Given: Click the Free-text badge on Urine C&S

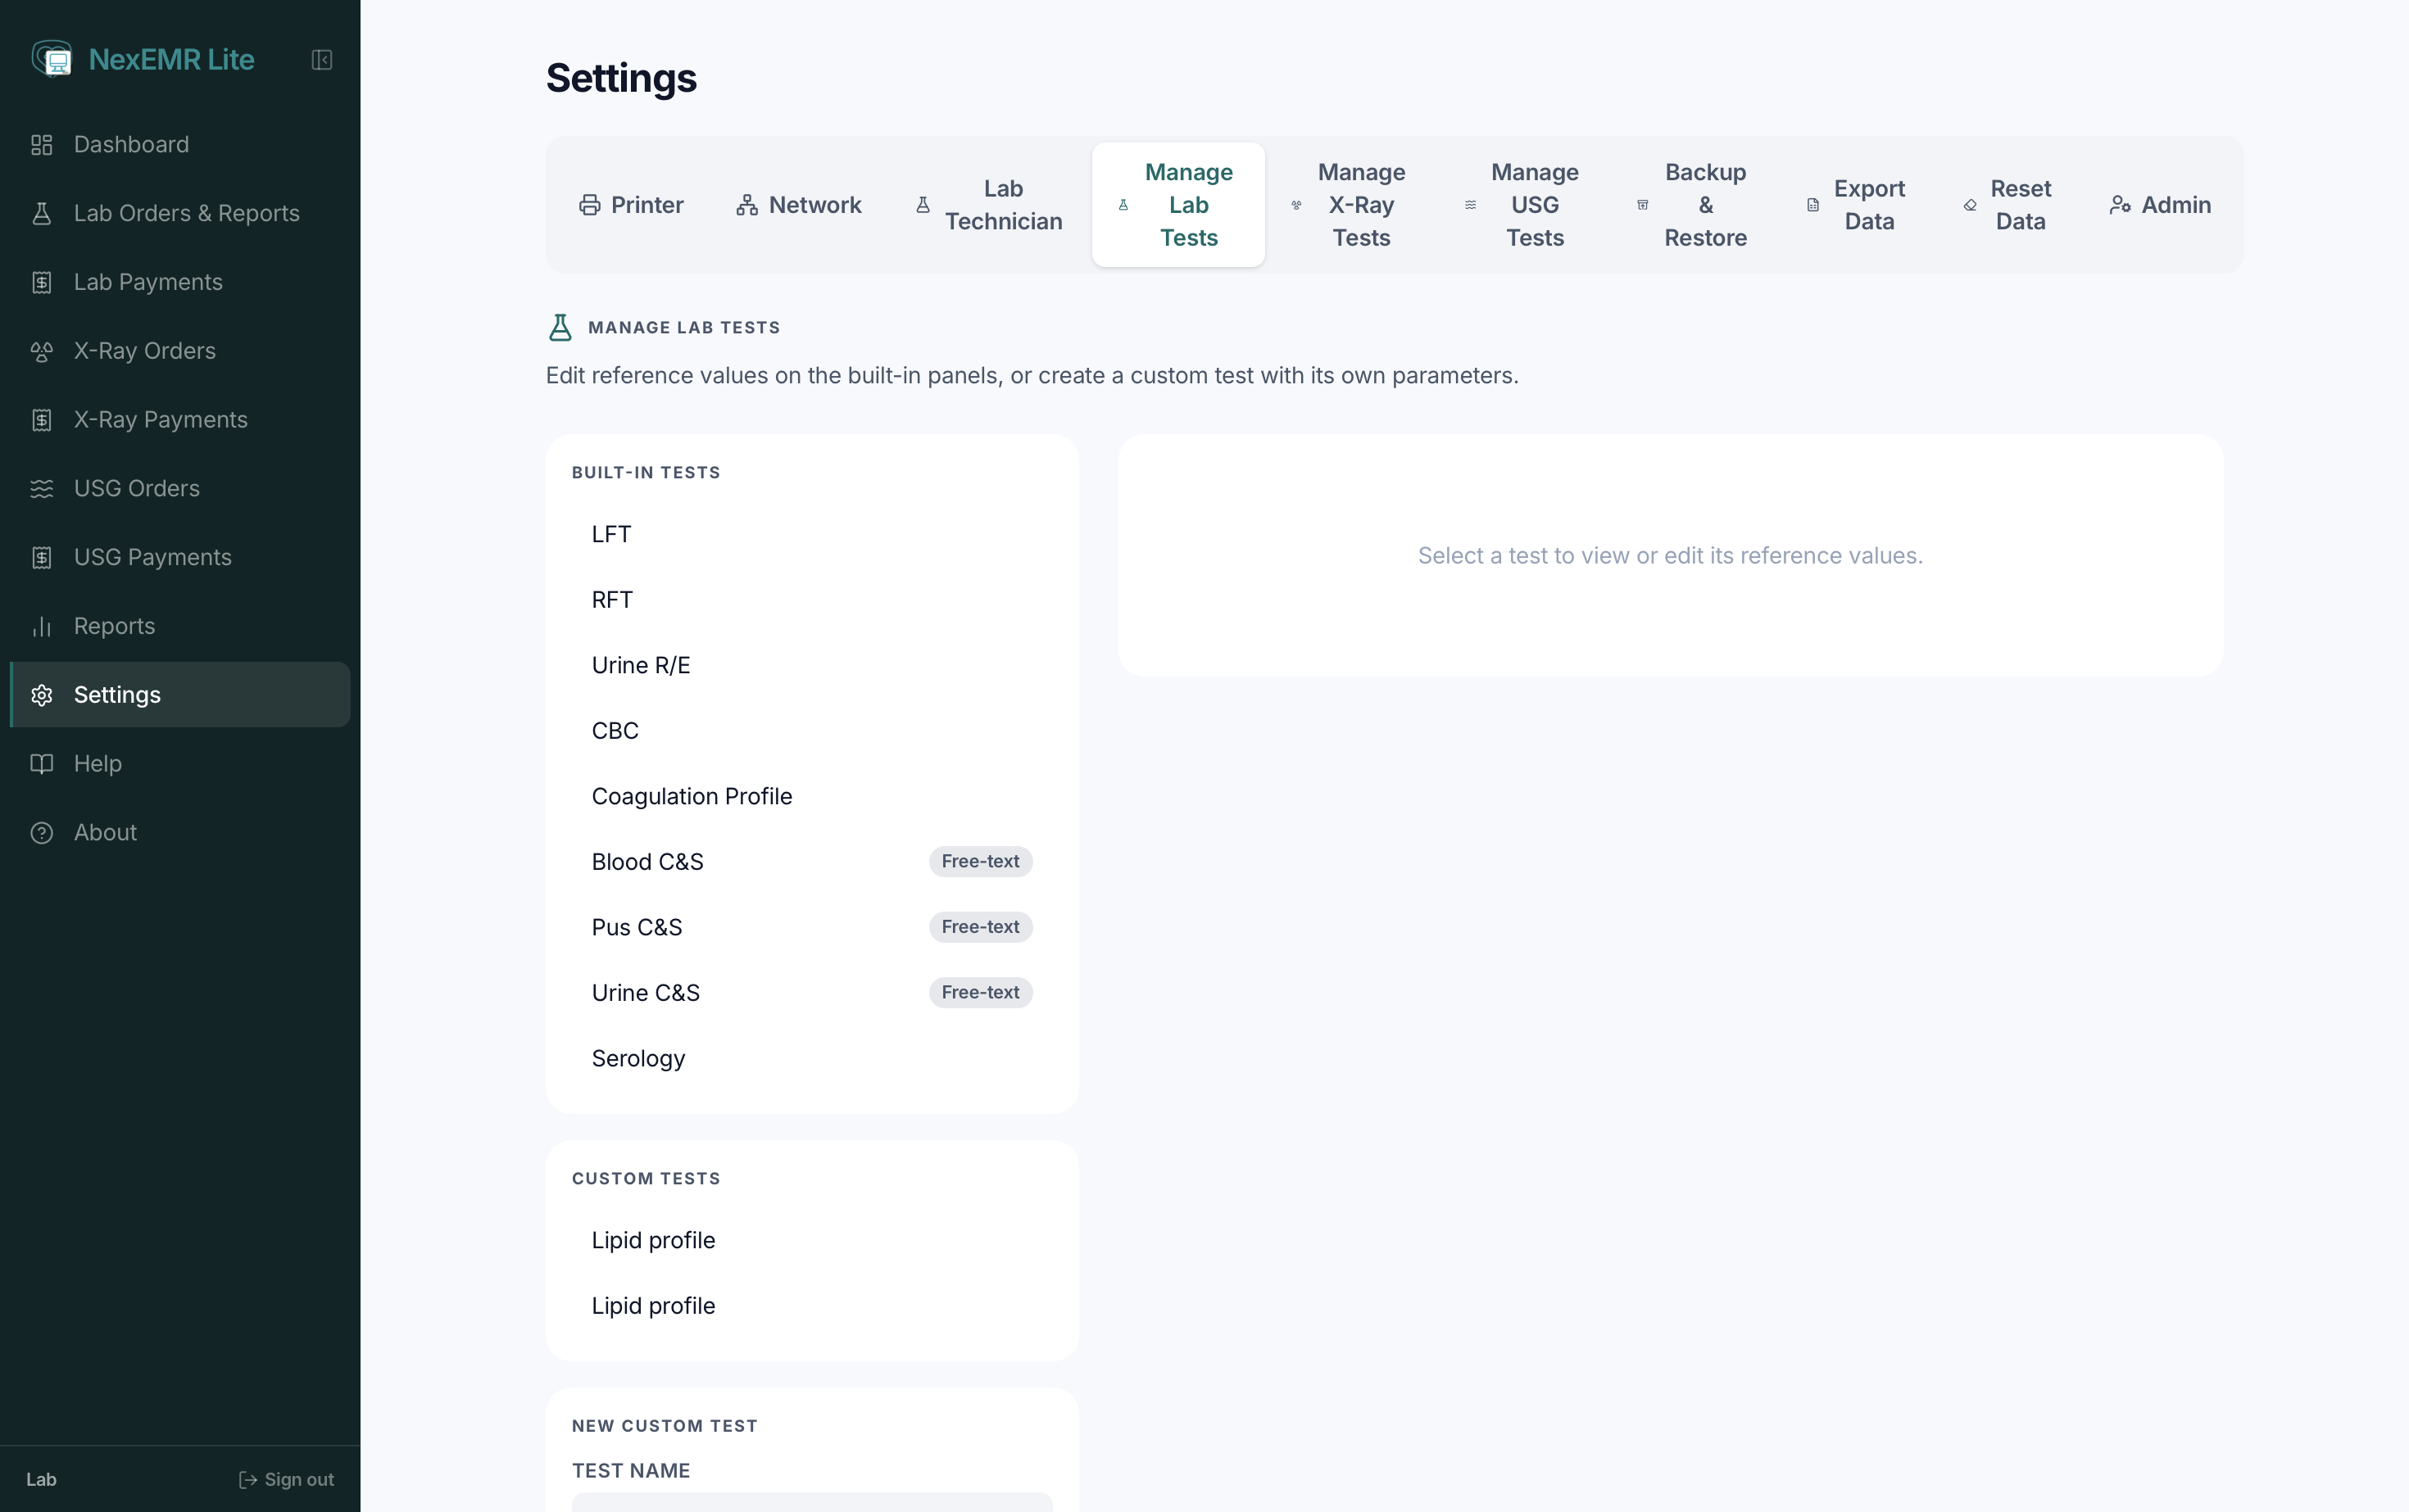Looking at the screenshot, I should pos(981,993).
